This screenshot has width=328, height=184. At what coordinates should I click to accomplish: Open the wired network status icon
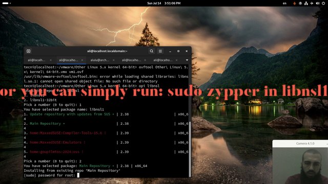coord(306,3)
